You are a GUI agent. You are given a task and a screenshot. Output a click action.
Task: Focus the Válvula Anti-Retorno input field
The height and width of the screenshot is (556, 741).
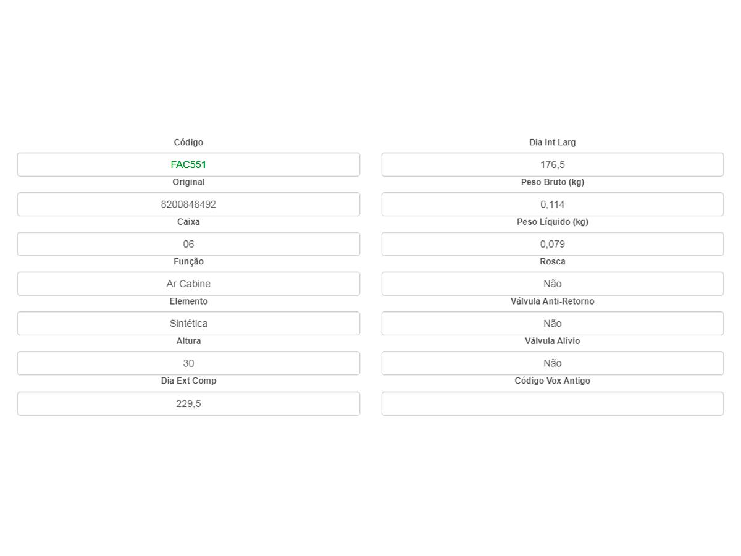tap(552, 324)
